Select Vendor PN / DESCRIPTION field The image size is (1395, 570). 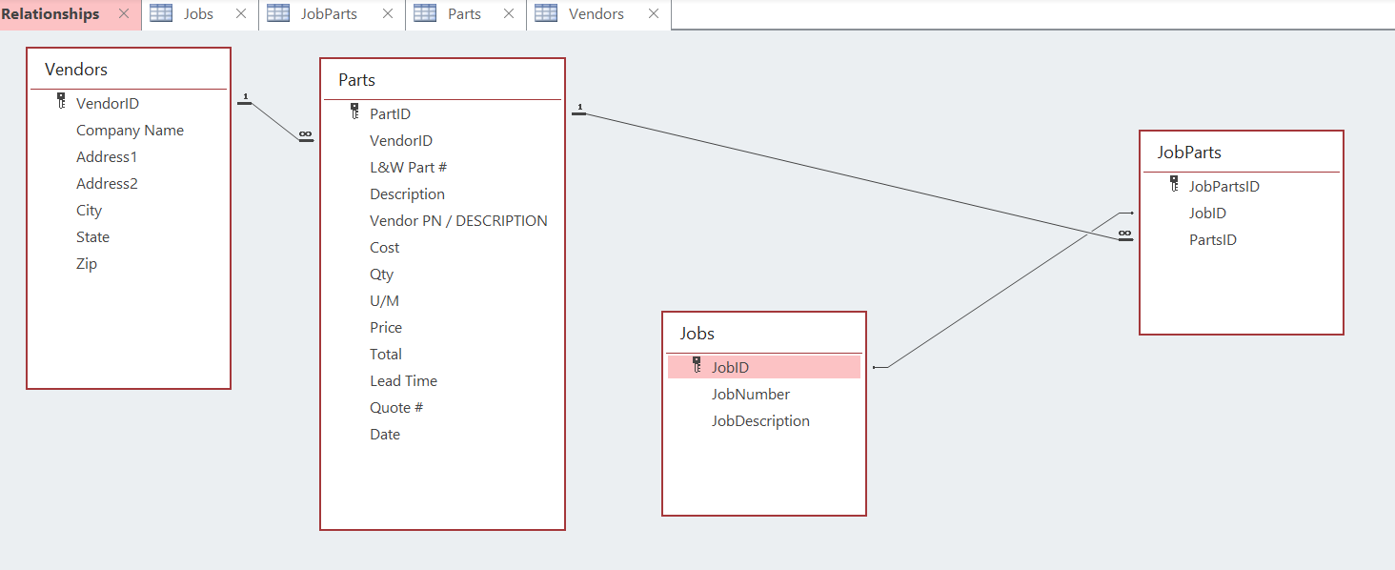click(458, 221)
